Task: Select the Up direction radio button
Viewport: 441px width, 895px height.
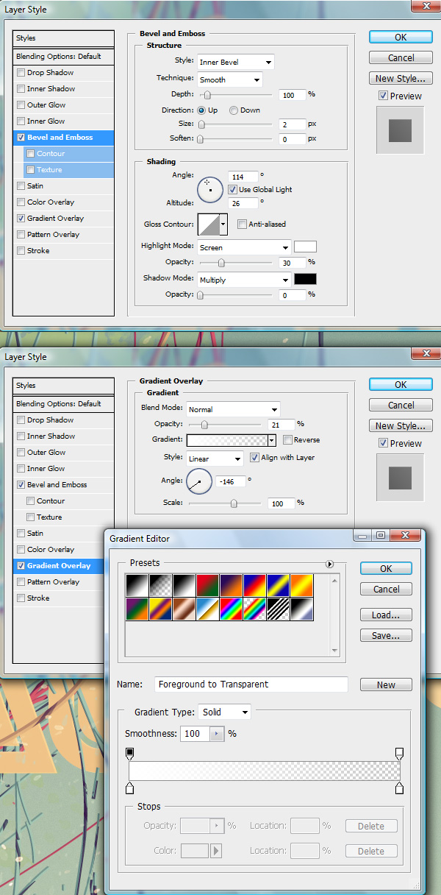Action: tap(201, 110)
